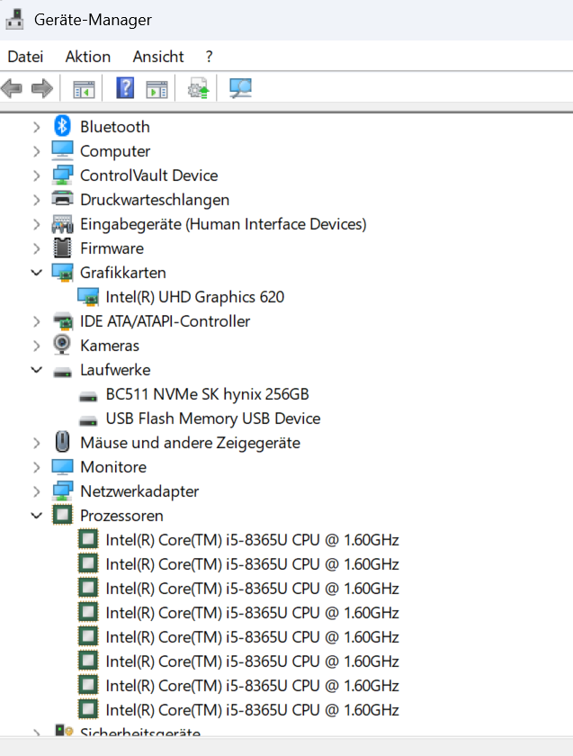Open the Aktion menu
This screenshot has height=756, width=573.
pyautogui.click(x=88, y=57)
